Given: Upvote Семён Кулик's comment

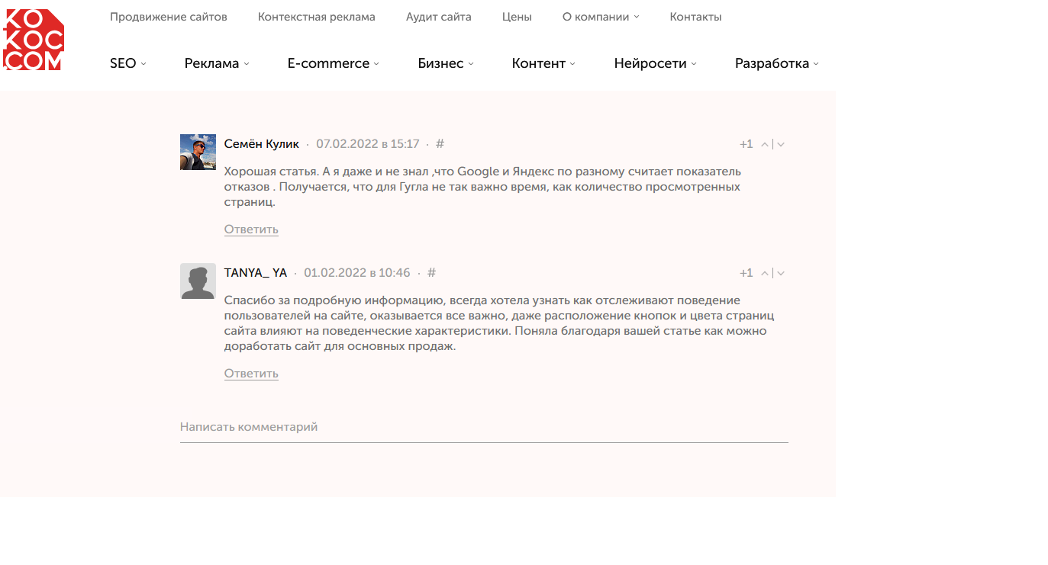Looking at the screenshot, I should click(x=765, y=145).
